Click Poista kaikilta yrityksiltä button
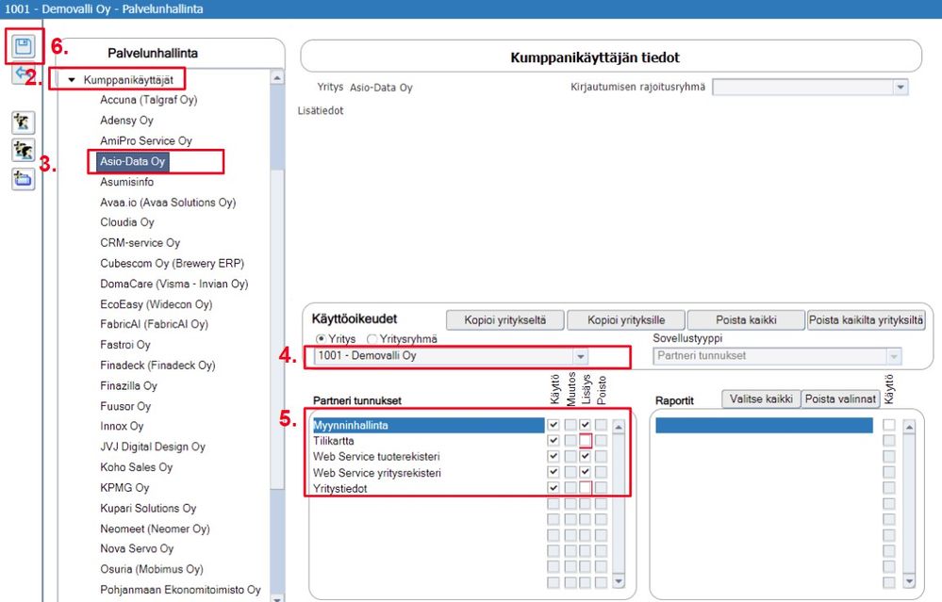942x602 pixels. click(866, 320)
